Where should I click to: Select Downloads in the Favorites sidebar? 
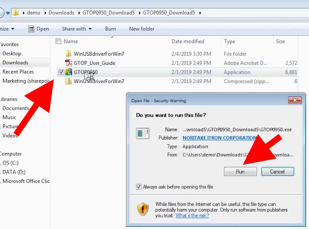(x=15, y=63)
